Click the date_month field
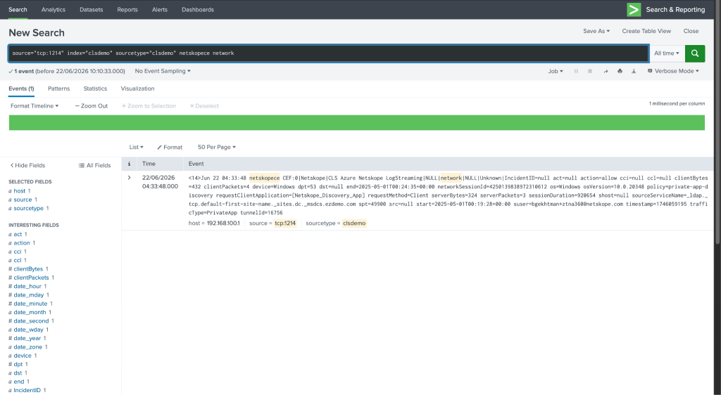This screenshot has width=721, height=395. coord(30,313)
